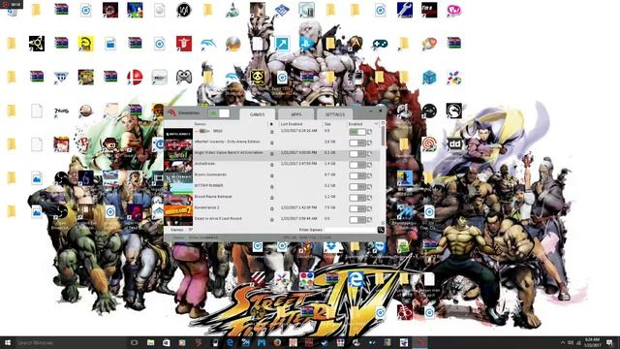620x349 pixels.
Task: Click the options icon beside Afterfall Insanity toggle
Action: pyautogui.click(x=369, y=143)
